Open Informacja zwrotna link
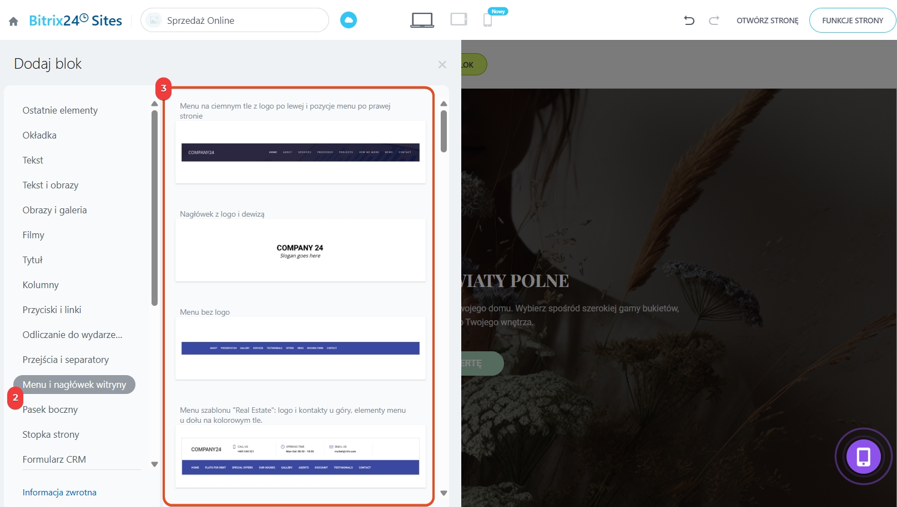This screenshot has width=897, height=507. pos(59,492)
